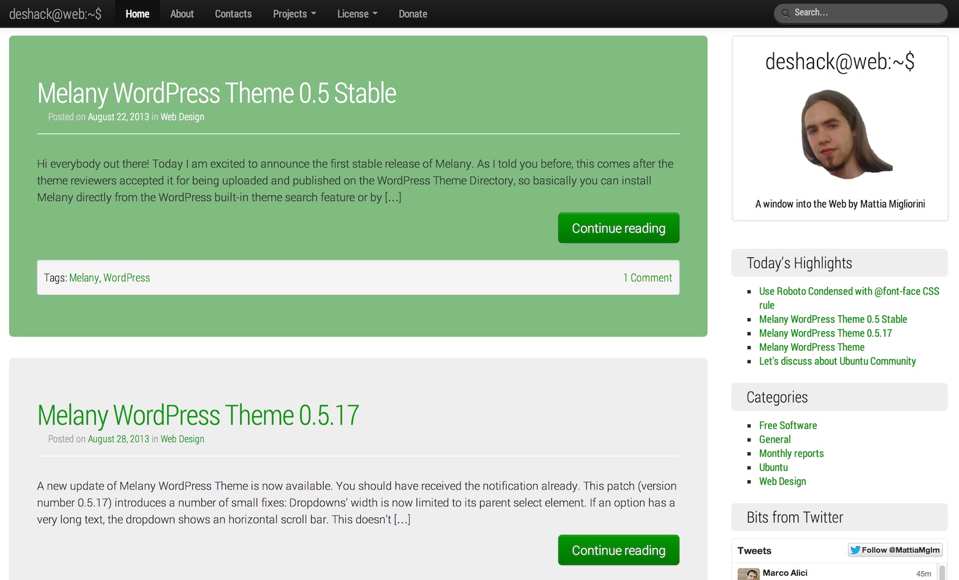
Task: Open the Monthly reports category
Action: point(791,453)
